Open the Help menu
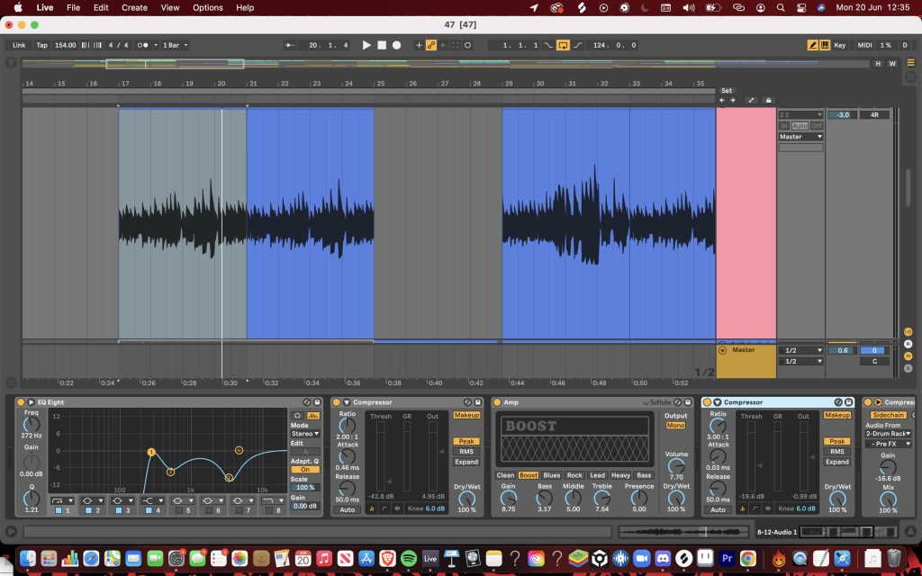 tap(245, 7)
